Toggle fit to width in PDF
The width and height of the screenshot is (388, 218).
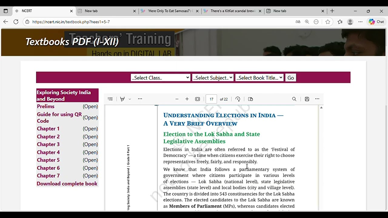(x=198, y=99)
